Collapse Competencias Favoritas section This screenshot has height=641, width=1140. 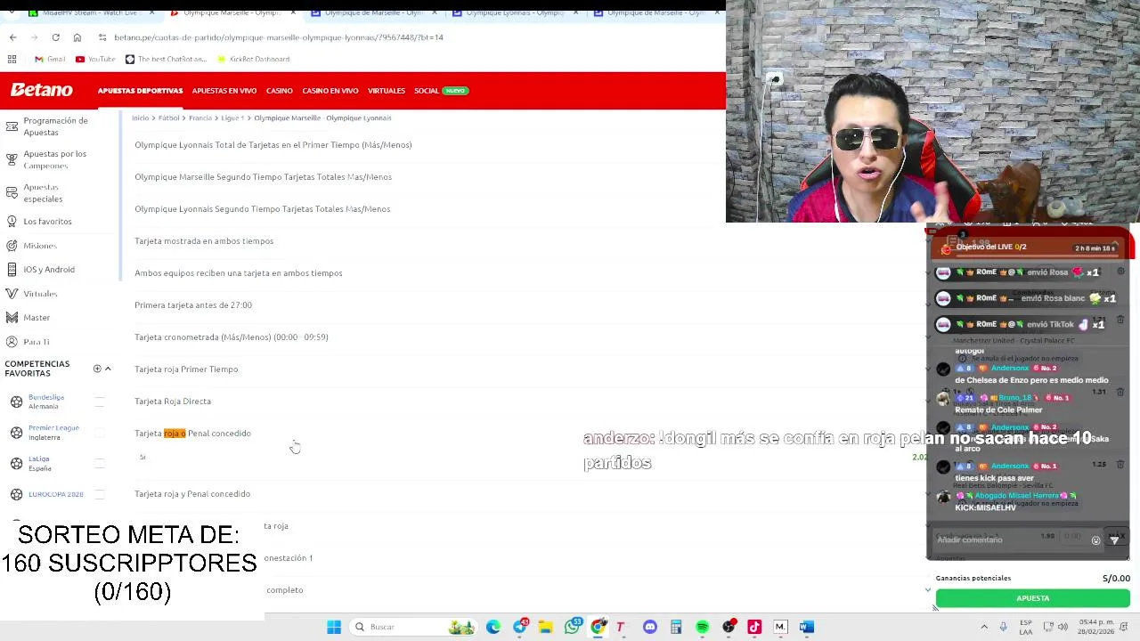(x=108, y=369)
